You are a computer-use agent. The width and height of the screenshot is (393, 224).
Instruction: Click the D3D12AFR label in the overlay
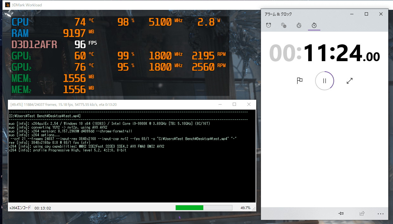pyautogui.click(x=34, y=44)
